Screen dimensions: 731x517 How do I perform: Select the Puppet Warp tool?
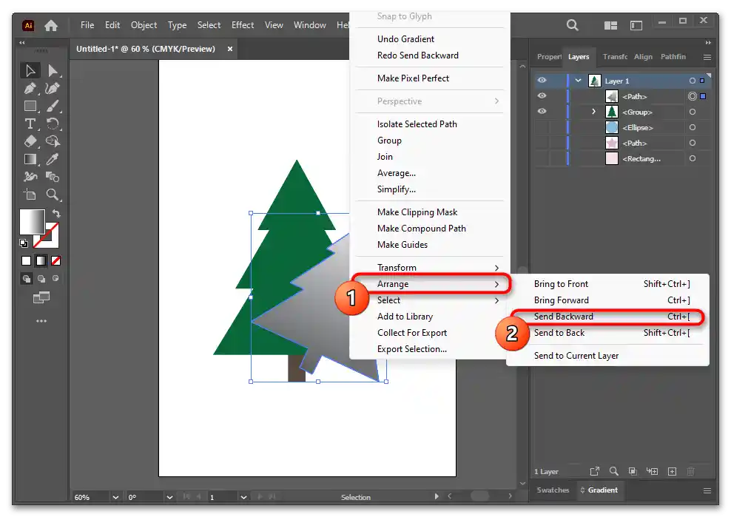click(x=30, y=177)
